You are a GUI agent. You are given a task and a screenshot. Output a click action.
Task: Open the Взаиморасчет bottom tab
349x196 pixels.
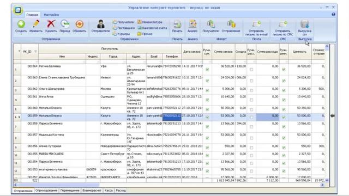(92, 191)
